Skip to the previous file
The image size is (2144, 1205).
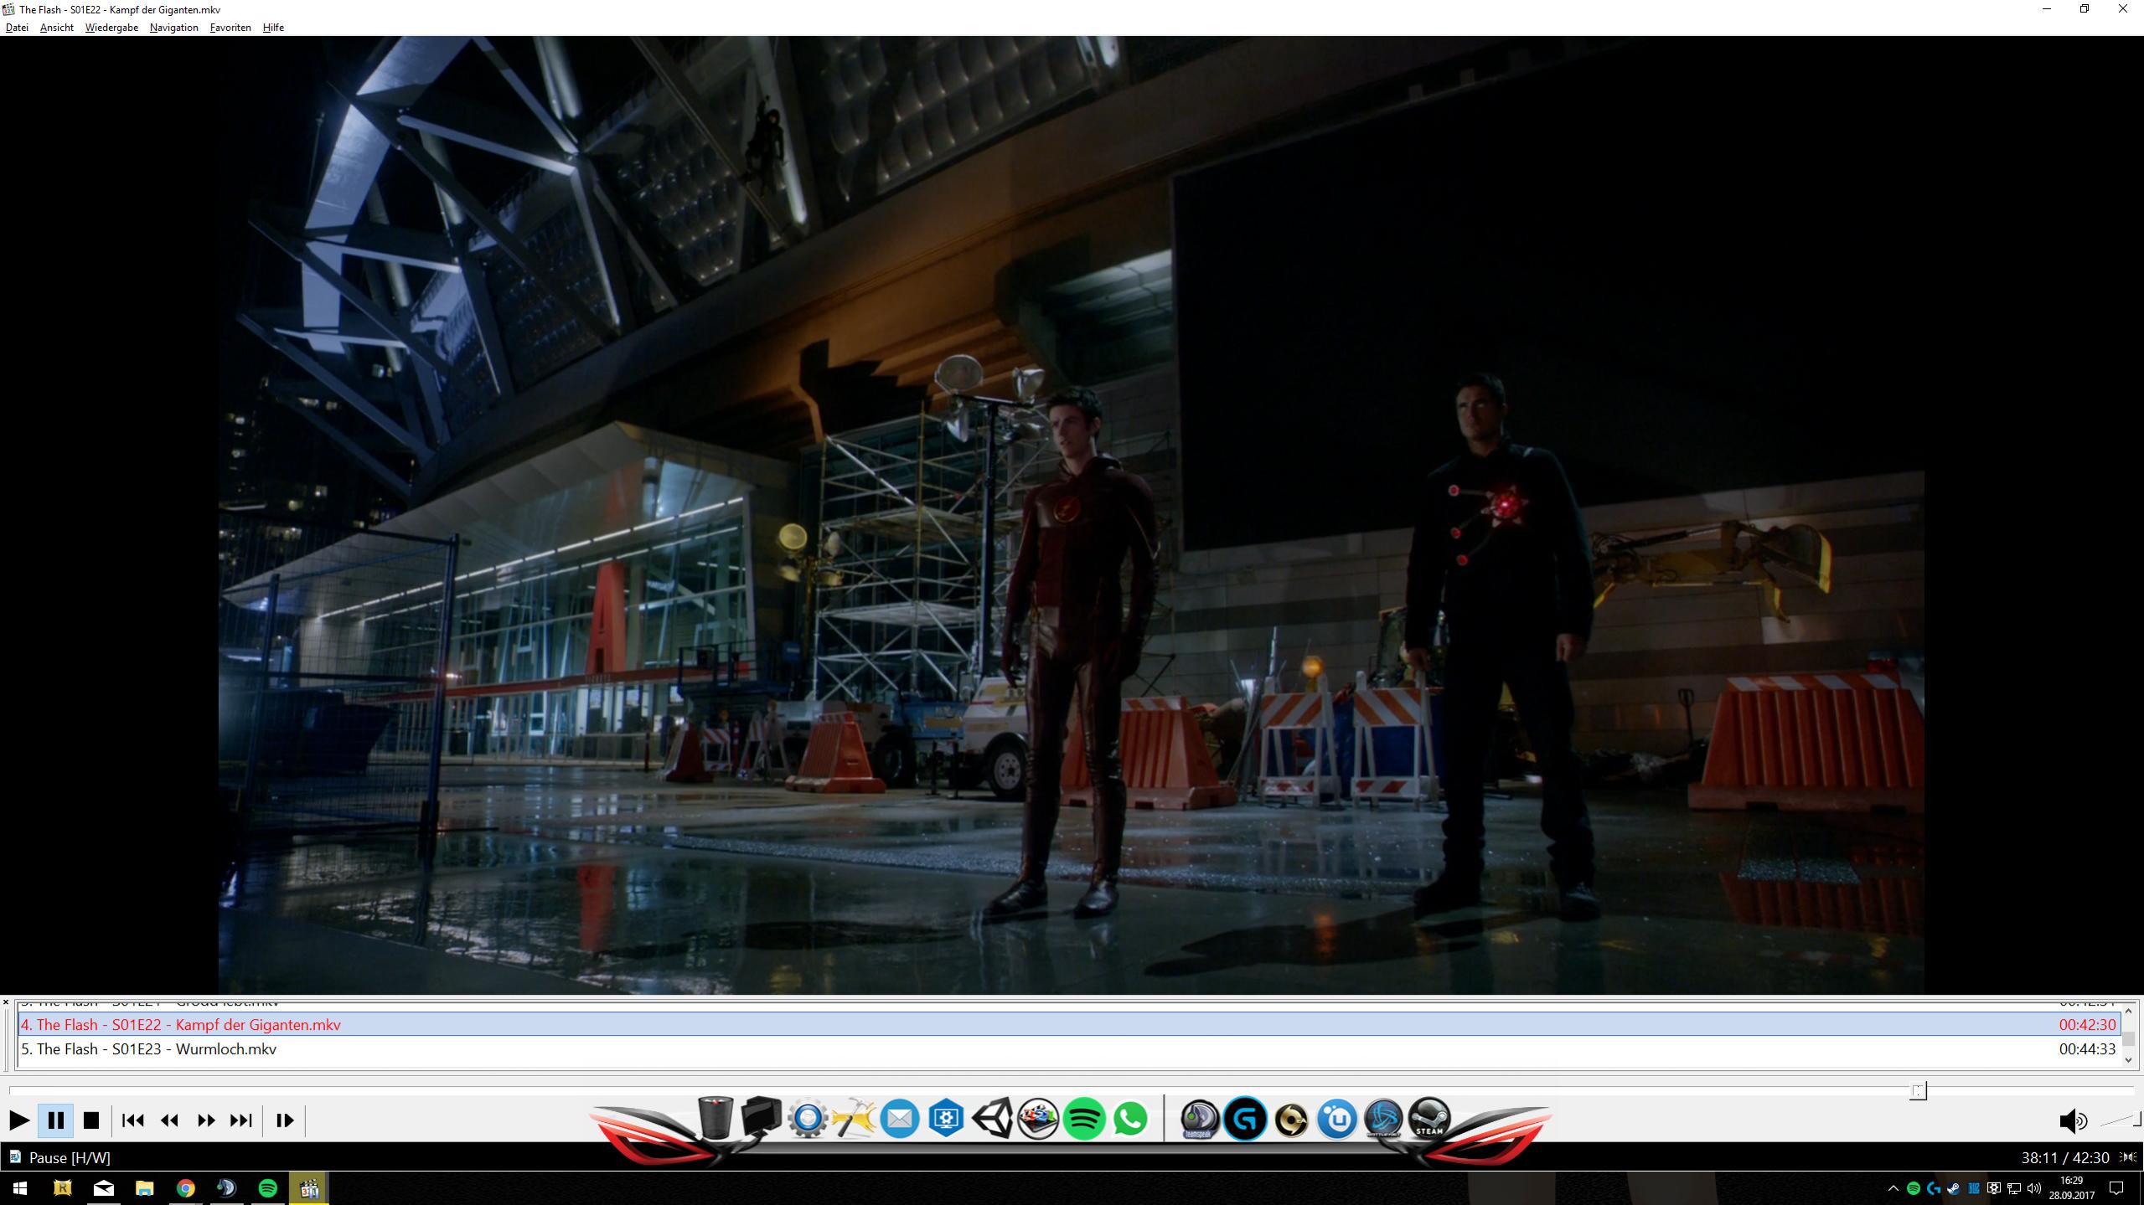click(x=132, y=1120)
